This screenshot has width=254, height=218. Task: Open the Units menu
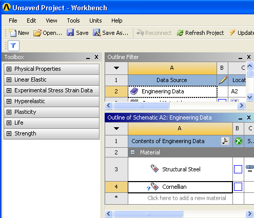(x=95, y=21)
